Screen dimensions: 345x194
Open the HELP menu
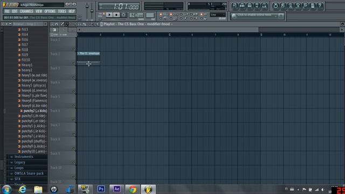tap(71, 11)
